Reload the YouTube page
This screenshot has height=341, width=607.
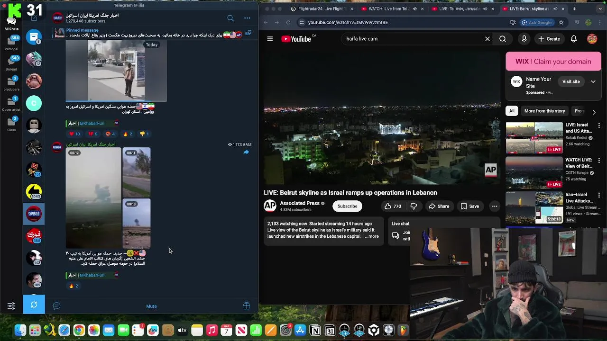[x=288, y=22]
